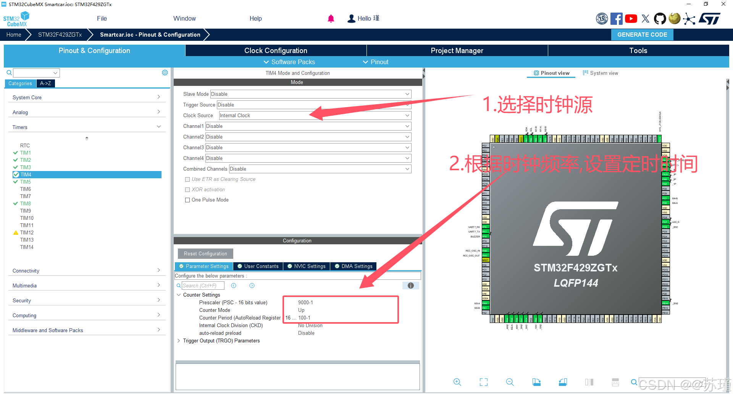
Task: Open the Trigger Source dropdown
Action: coord(314,105)
